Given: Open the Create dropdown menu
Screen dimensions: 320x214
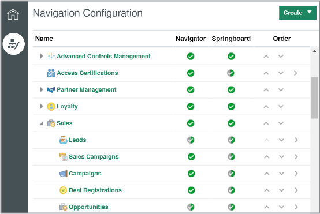Looking at the screenshot, I should tap(297, 13).
